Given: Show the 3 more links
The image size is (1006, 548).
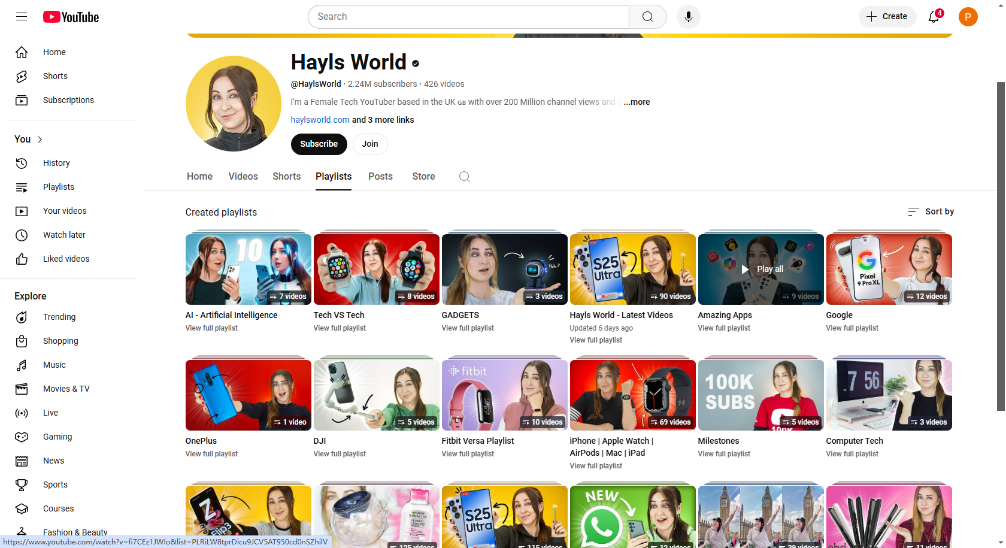Looking at the screenshot, I should click(383, 120).
